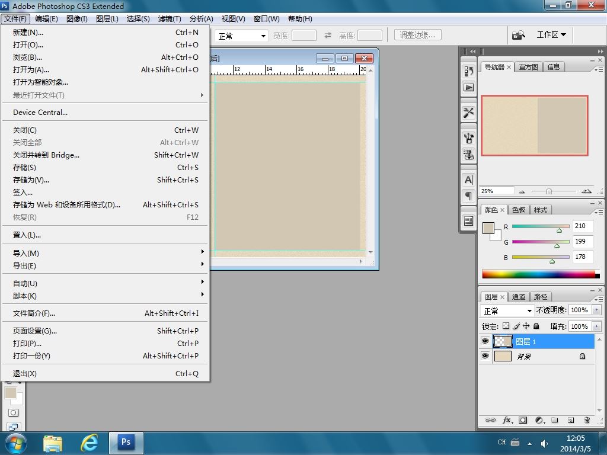
Task: Click the R color slider
Action: 541,226
